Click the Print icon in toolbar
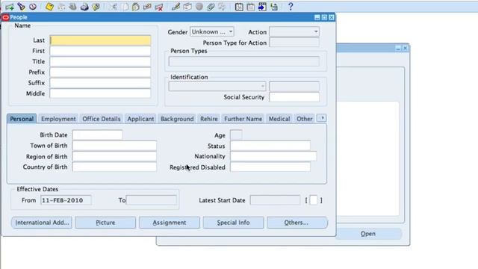This screenshot has width=478, height=269. [84, 7]
